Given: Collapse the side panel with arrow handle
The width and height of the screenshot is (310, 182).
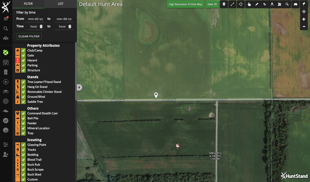Looking at the screenshot, I should tap(79, 87).
